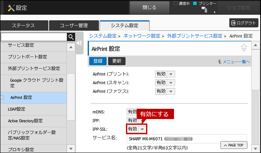Click the システム設定 breadcrumb link
The width and height of the screenshot is (261, 153).
point(103,36)
